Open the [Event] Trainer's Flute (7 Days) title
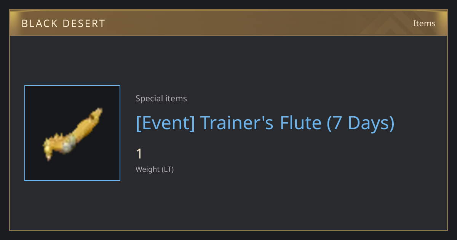 point(265,123)
